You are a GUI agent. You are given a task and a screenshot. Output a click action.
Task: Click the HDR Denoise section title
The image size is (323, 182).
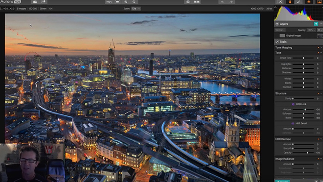click(283, 139)
